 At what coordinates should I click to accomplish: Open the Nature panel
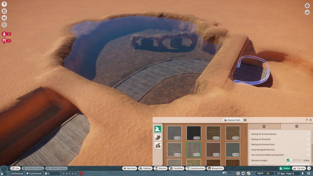pyautogui.click(x=160, y=168)
